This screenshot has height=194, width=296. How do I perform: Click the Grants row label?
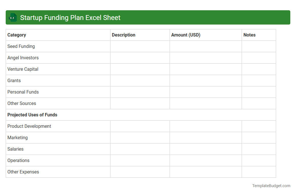(14, 80)
